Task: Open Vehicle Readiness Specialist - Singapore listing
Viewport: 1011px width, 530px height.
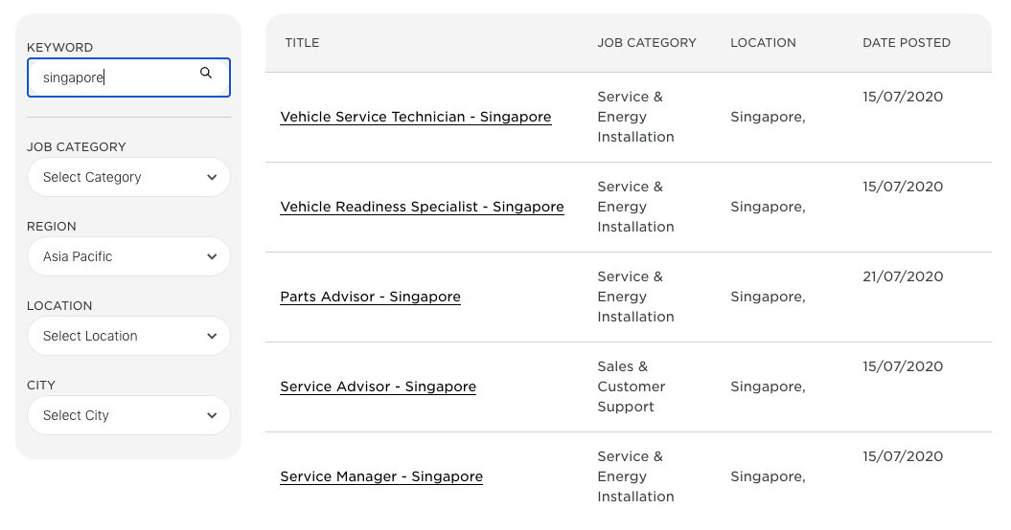Action: (x=422, y=207)
